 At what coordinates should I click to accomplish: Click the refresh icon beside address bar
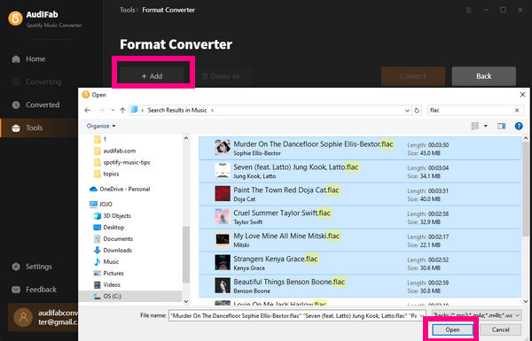click(417, 111)
